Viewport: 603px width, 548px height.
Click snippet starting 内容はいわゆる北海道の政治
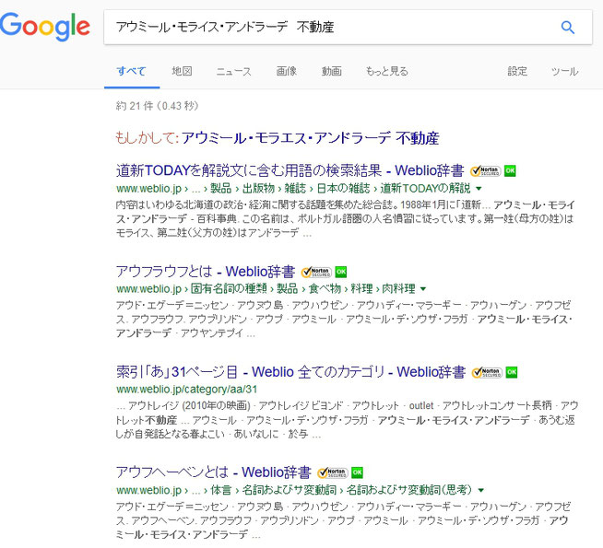coord(346,219)
